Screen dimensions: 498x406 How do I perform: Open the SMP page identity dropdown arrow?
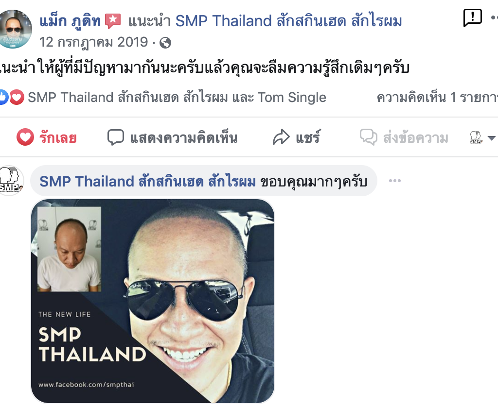pyautogui.click(x=491, y=138)
